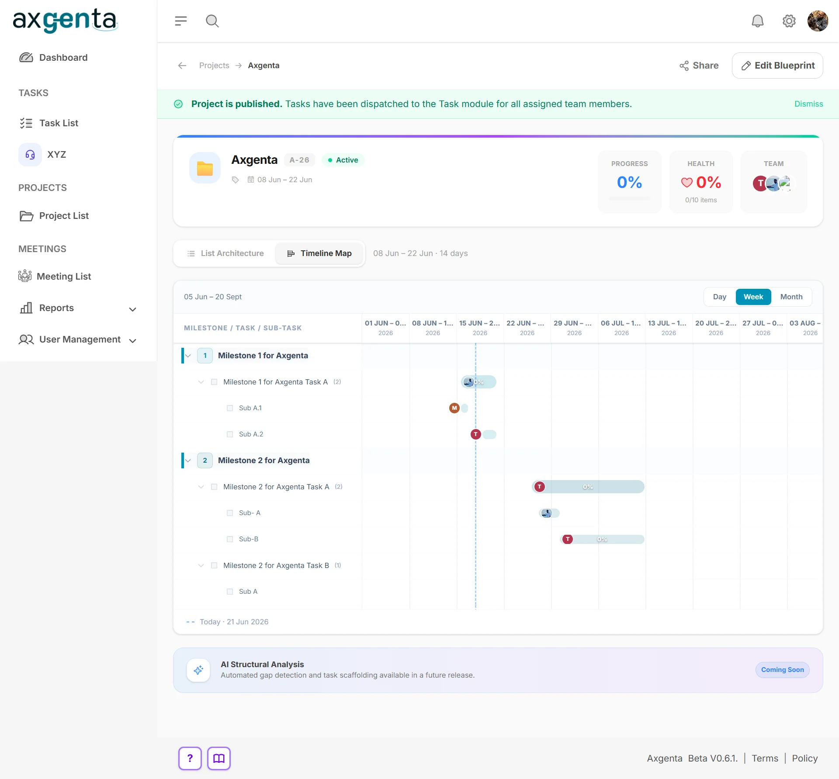Click the yellow project folder icon
Screen dimensions: 839x779
pyautogui.click(x=205, y=168)
